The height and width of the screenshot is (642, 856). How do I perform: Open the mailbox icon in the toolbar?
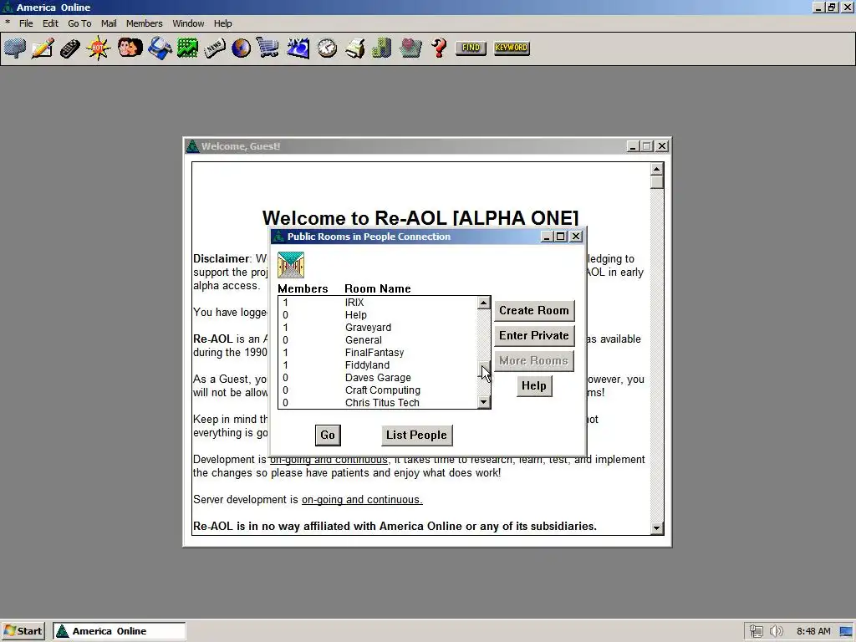tap(15, 48)
